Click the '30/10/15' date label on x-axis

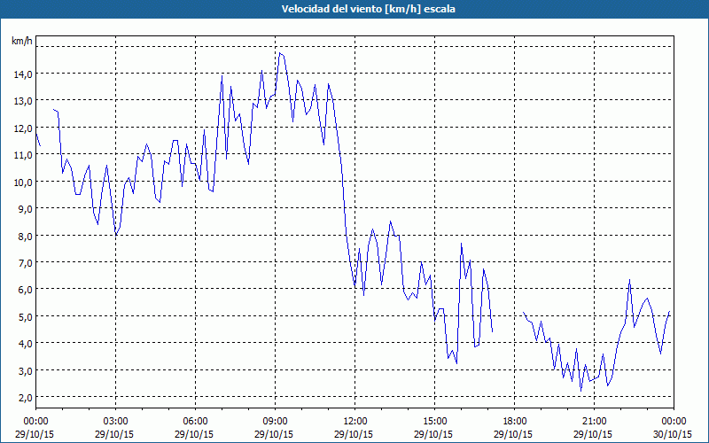tap(674, 434)
